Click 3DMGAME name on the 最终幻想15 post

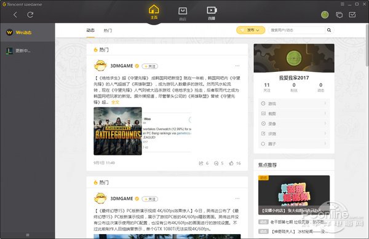click(122, 198)
